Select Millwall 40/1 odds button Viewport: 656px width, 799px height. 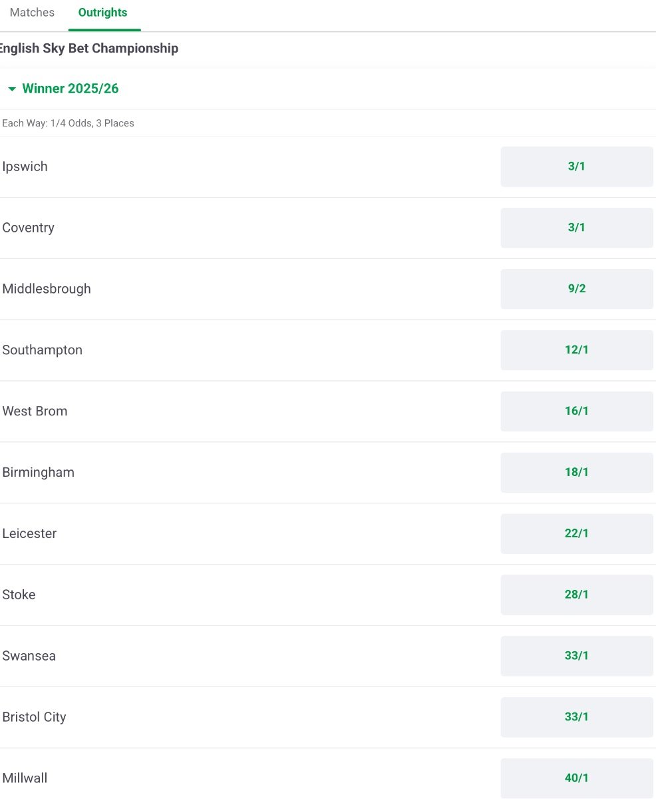576,778
